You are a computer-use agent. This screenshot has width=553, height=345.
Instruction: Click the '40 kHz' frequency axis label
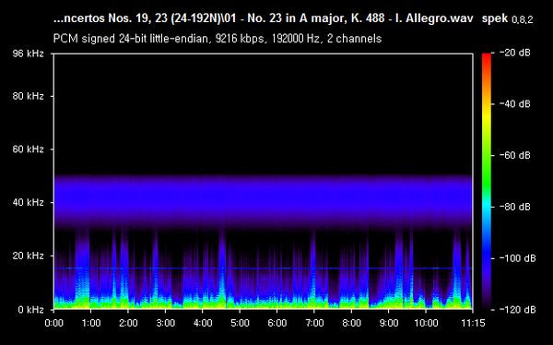click(x=29, y=202)
